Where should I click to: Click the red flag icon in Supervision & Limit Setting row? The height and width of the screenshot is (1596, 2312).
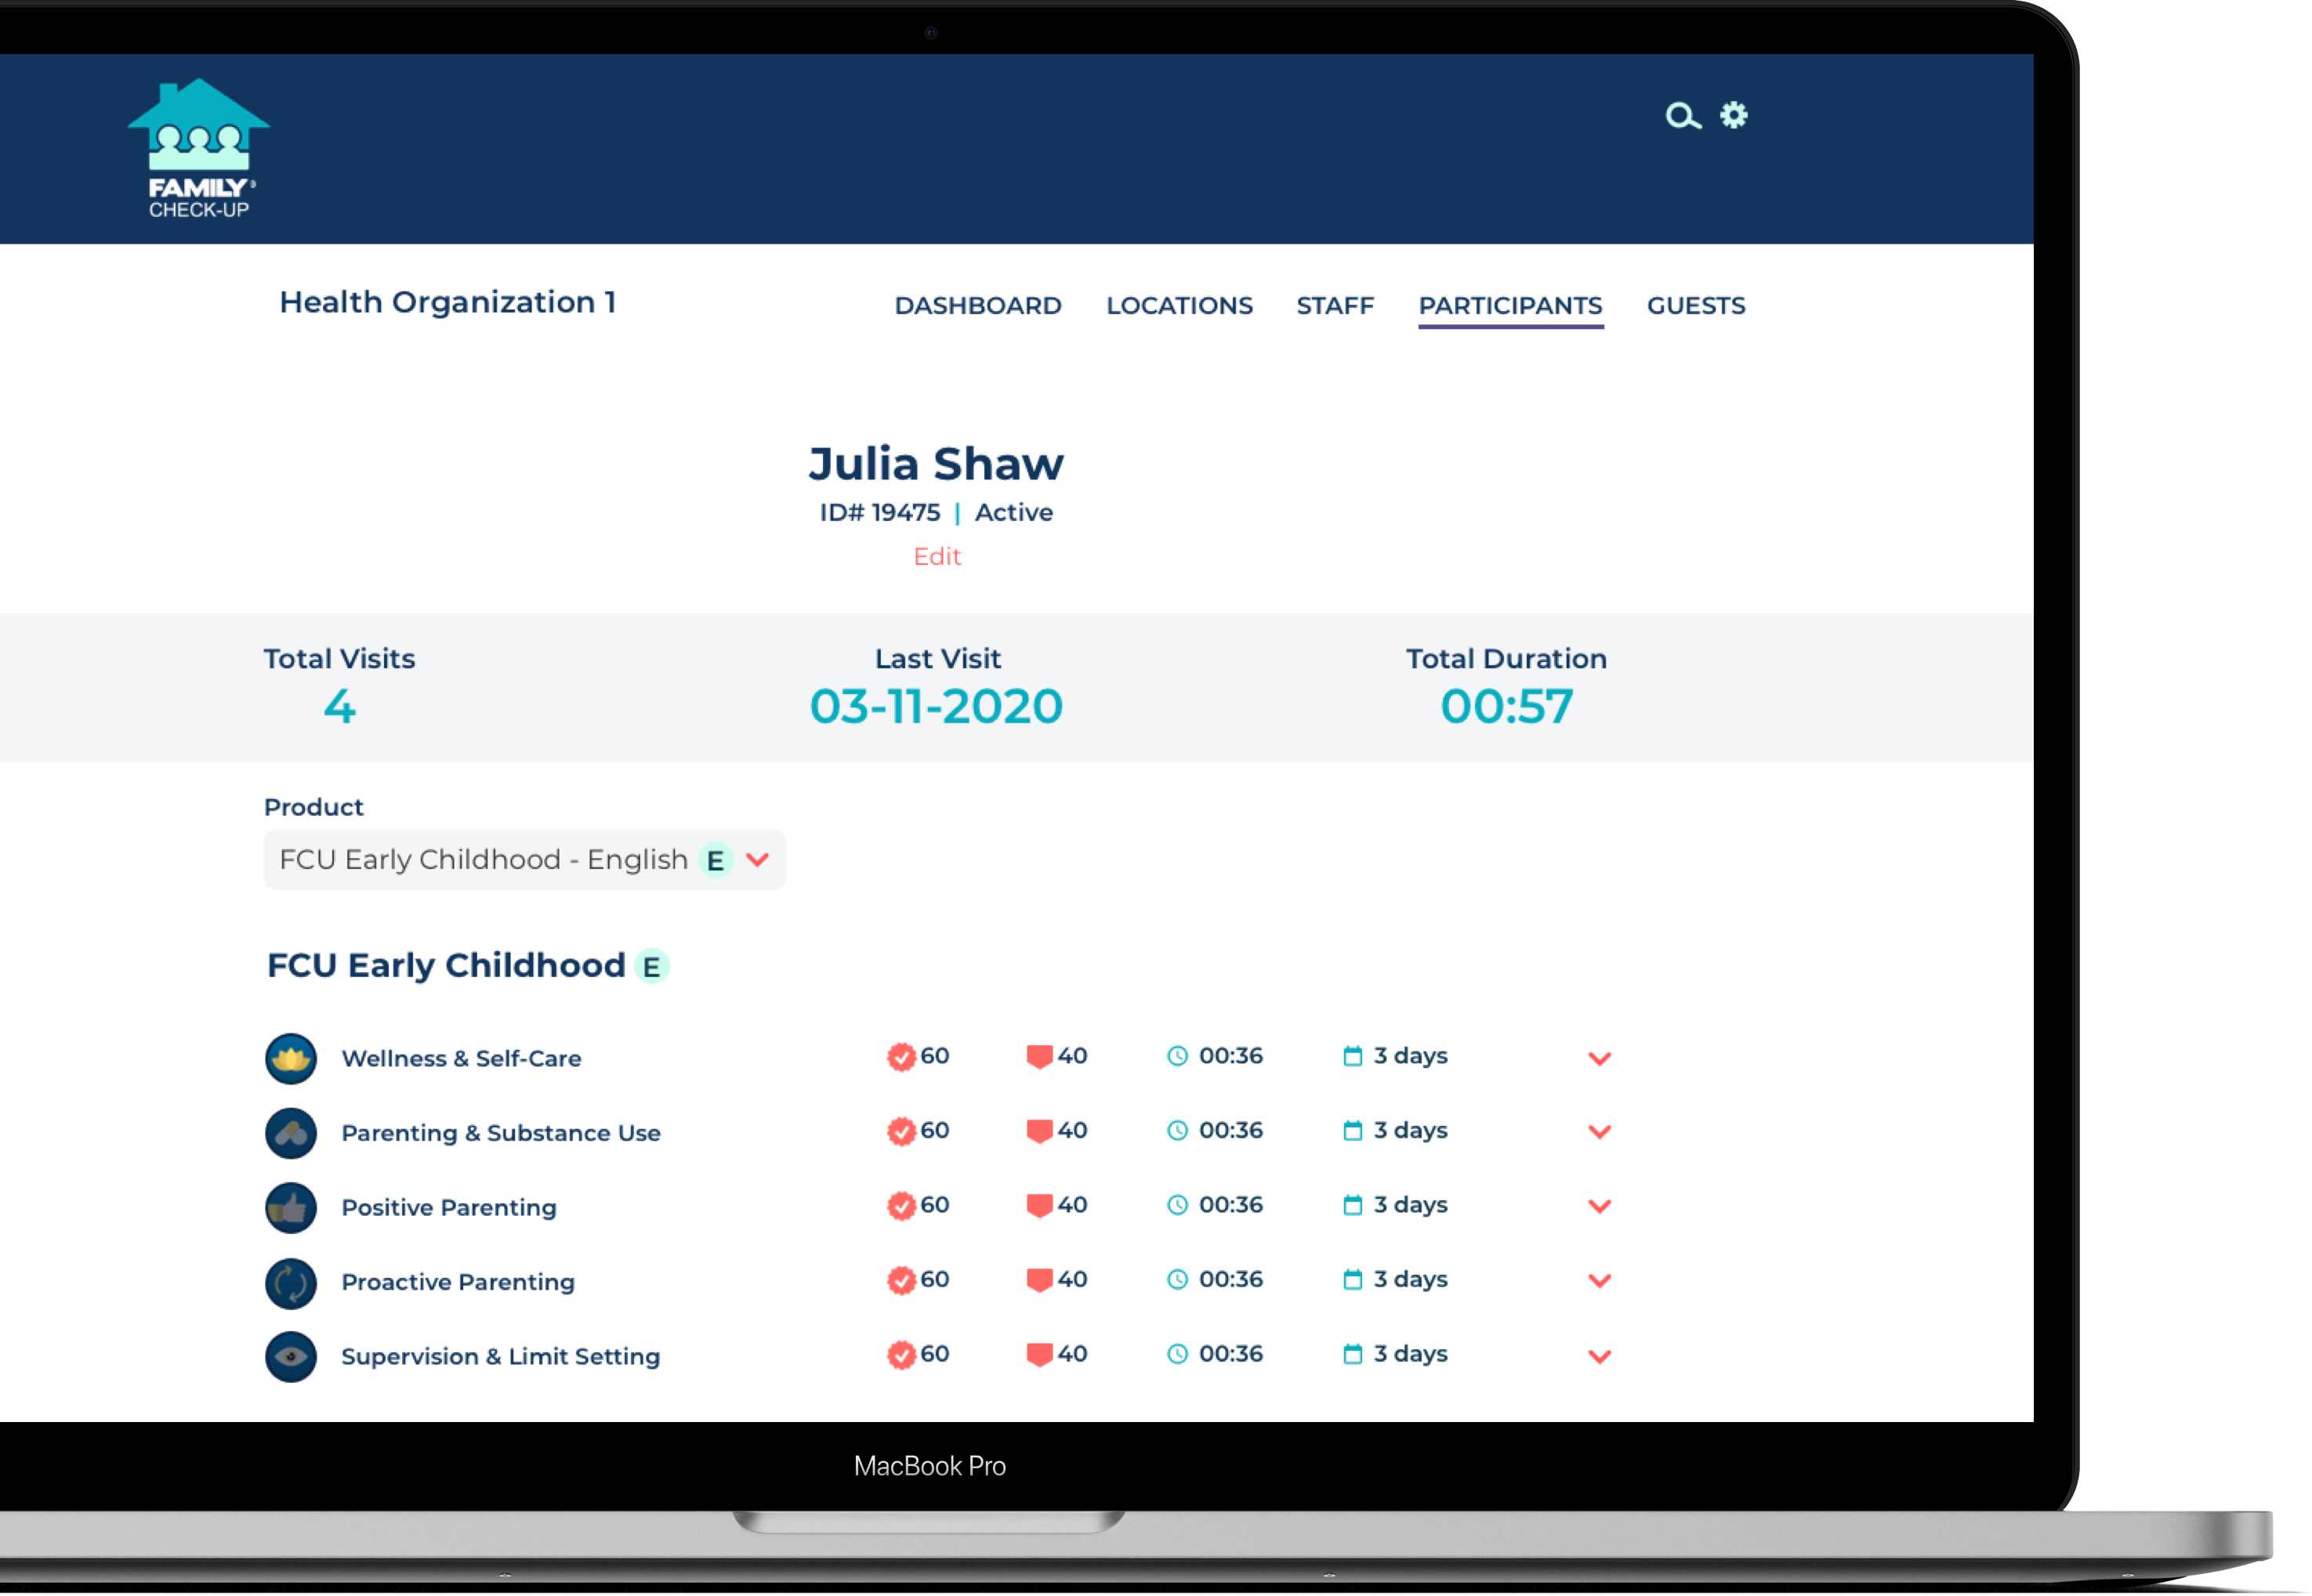1040,1355
